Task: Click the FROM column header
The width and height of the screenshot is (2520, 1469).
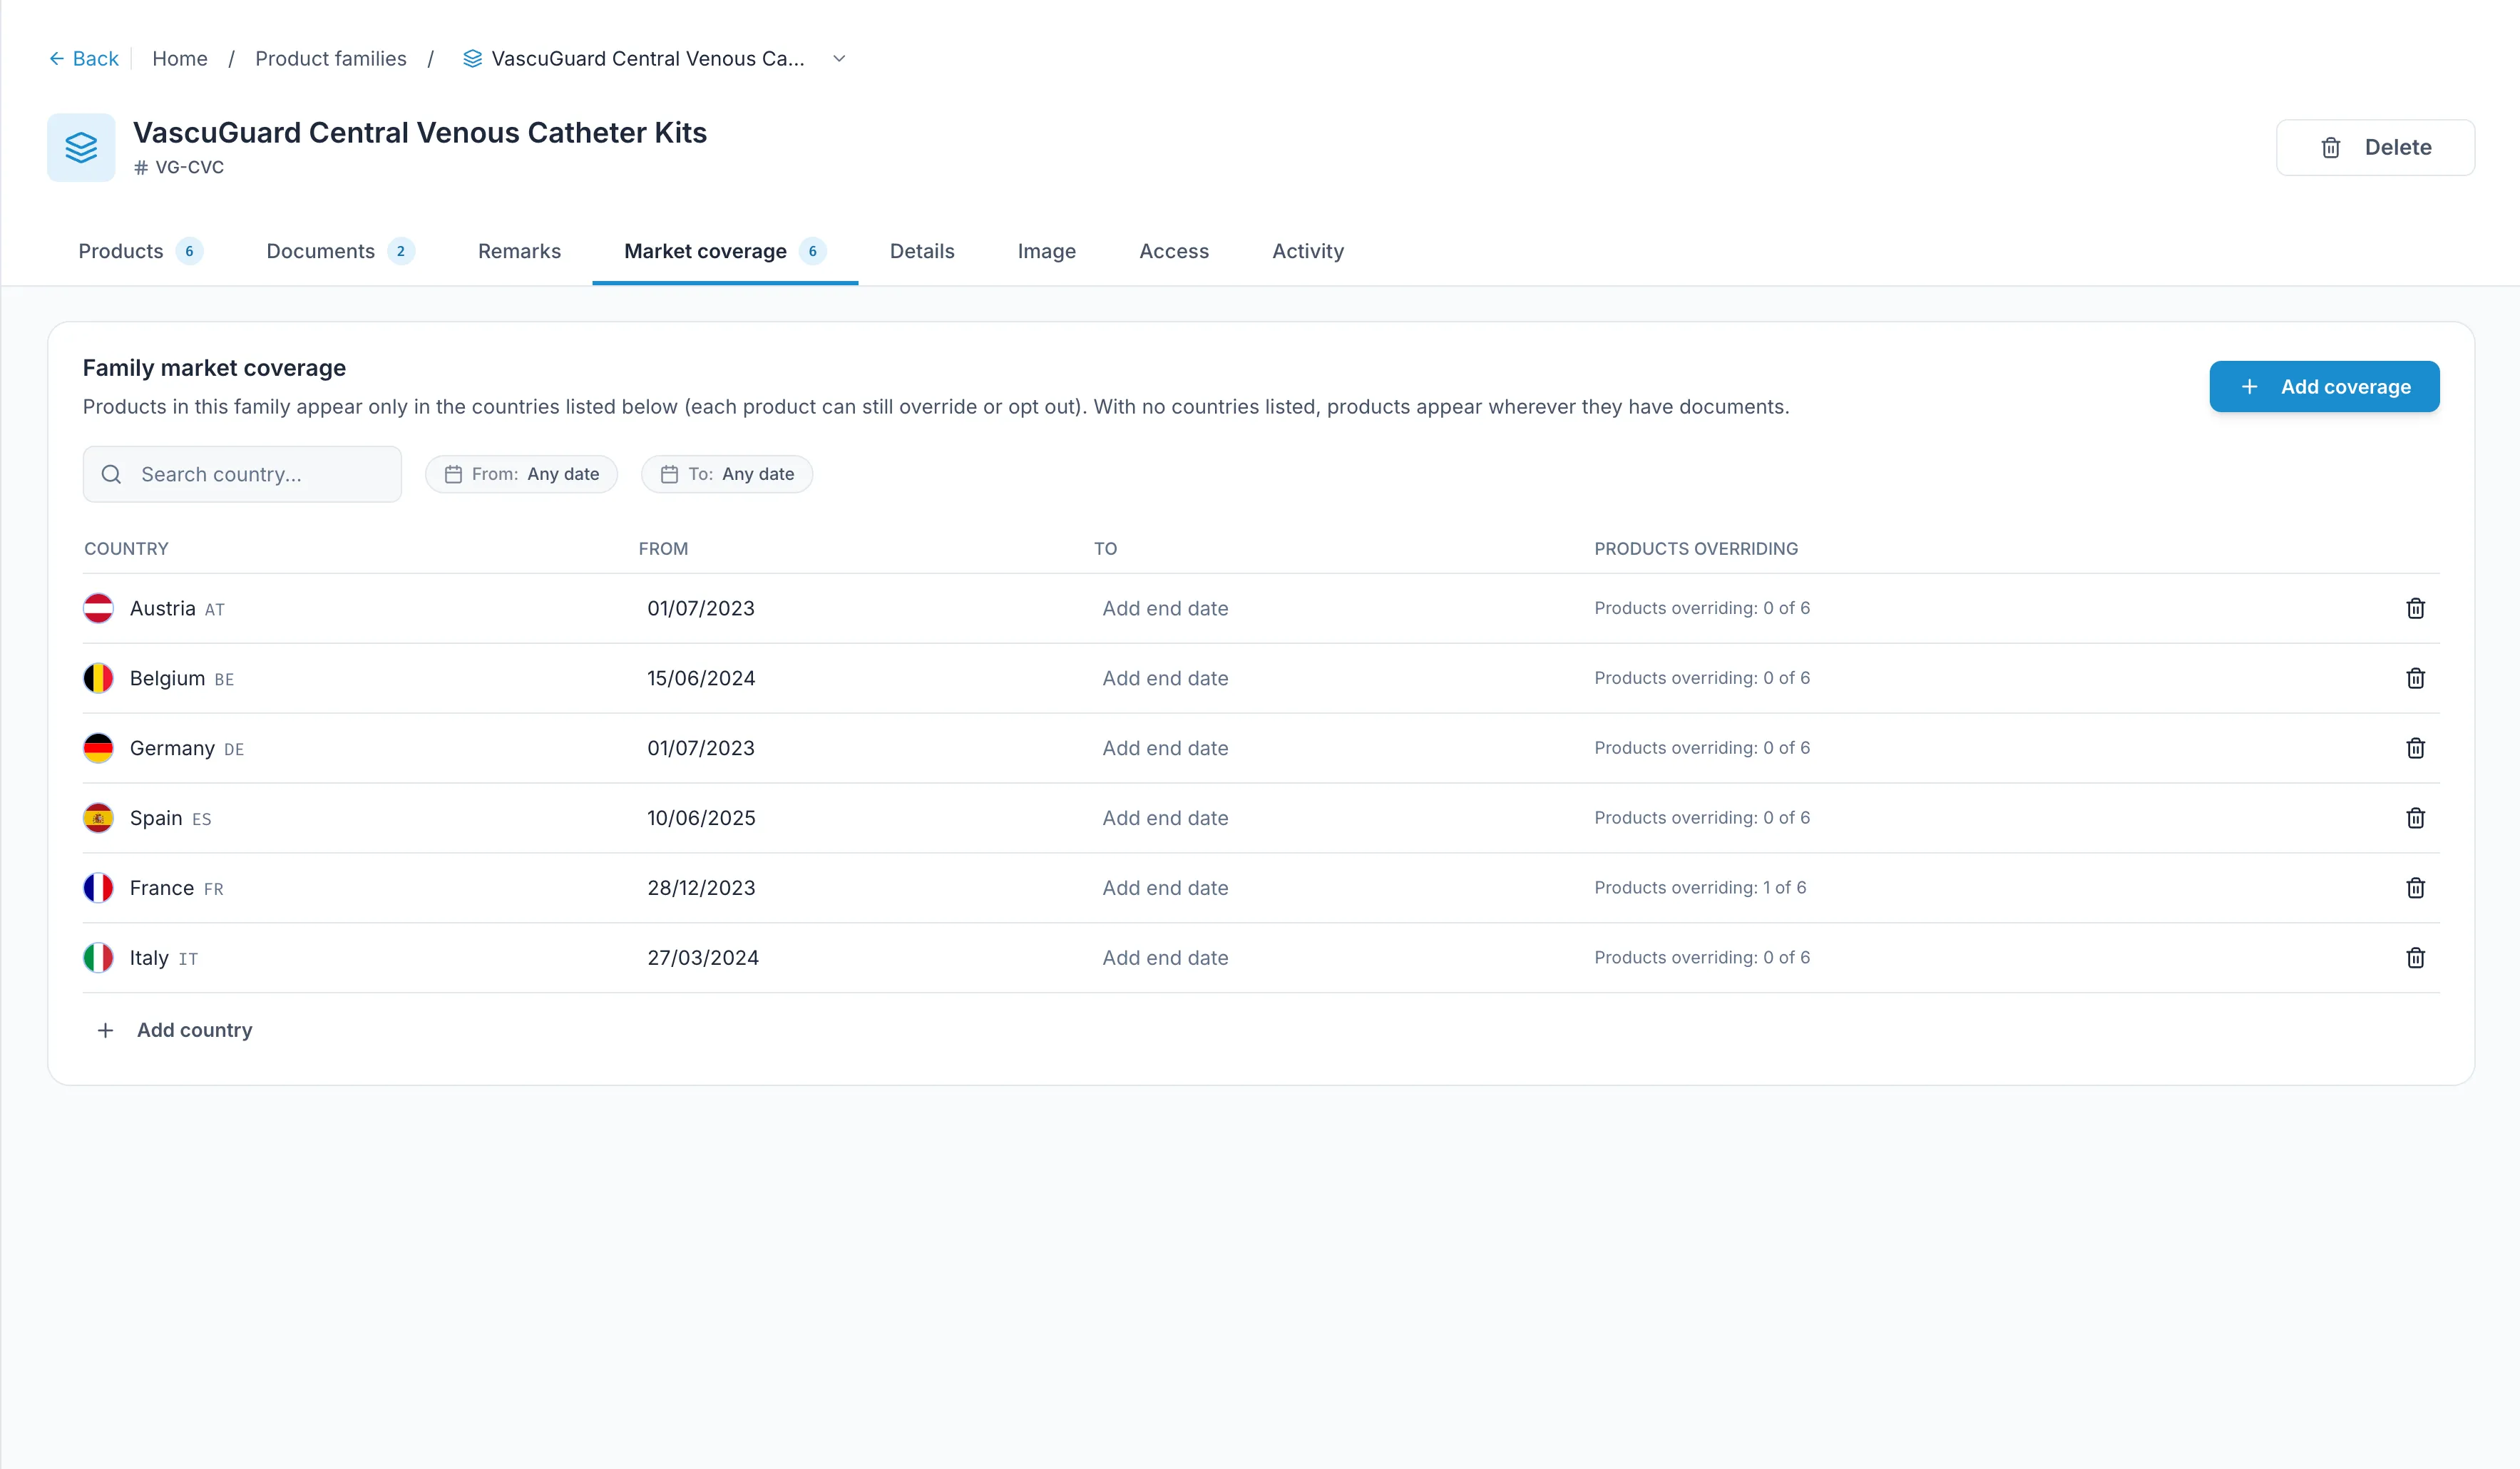Action: [663, 549]
